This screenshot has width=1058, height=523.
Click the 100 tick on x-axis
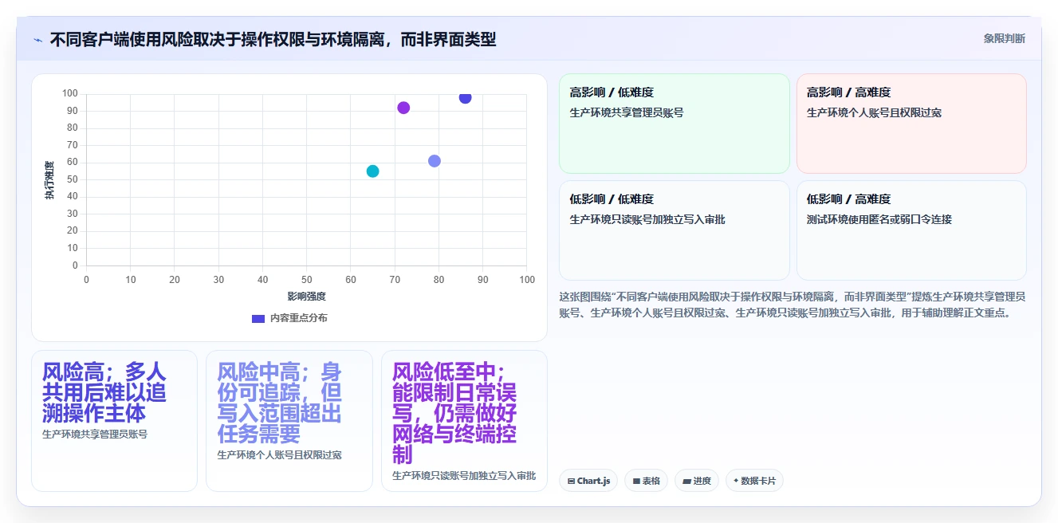tap(527, 280)
